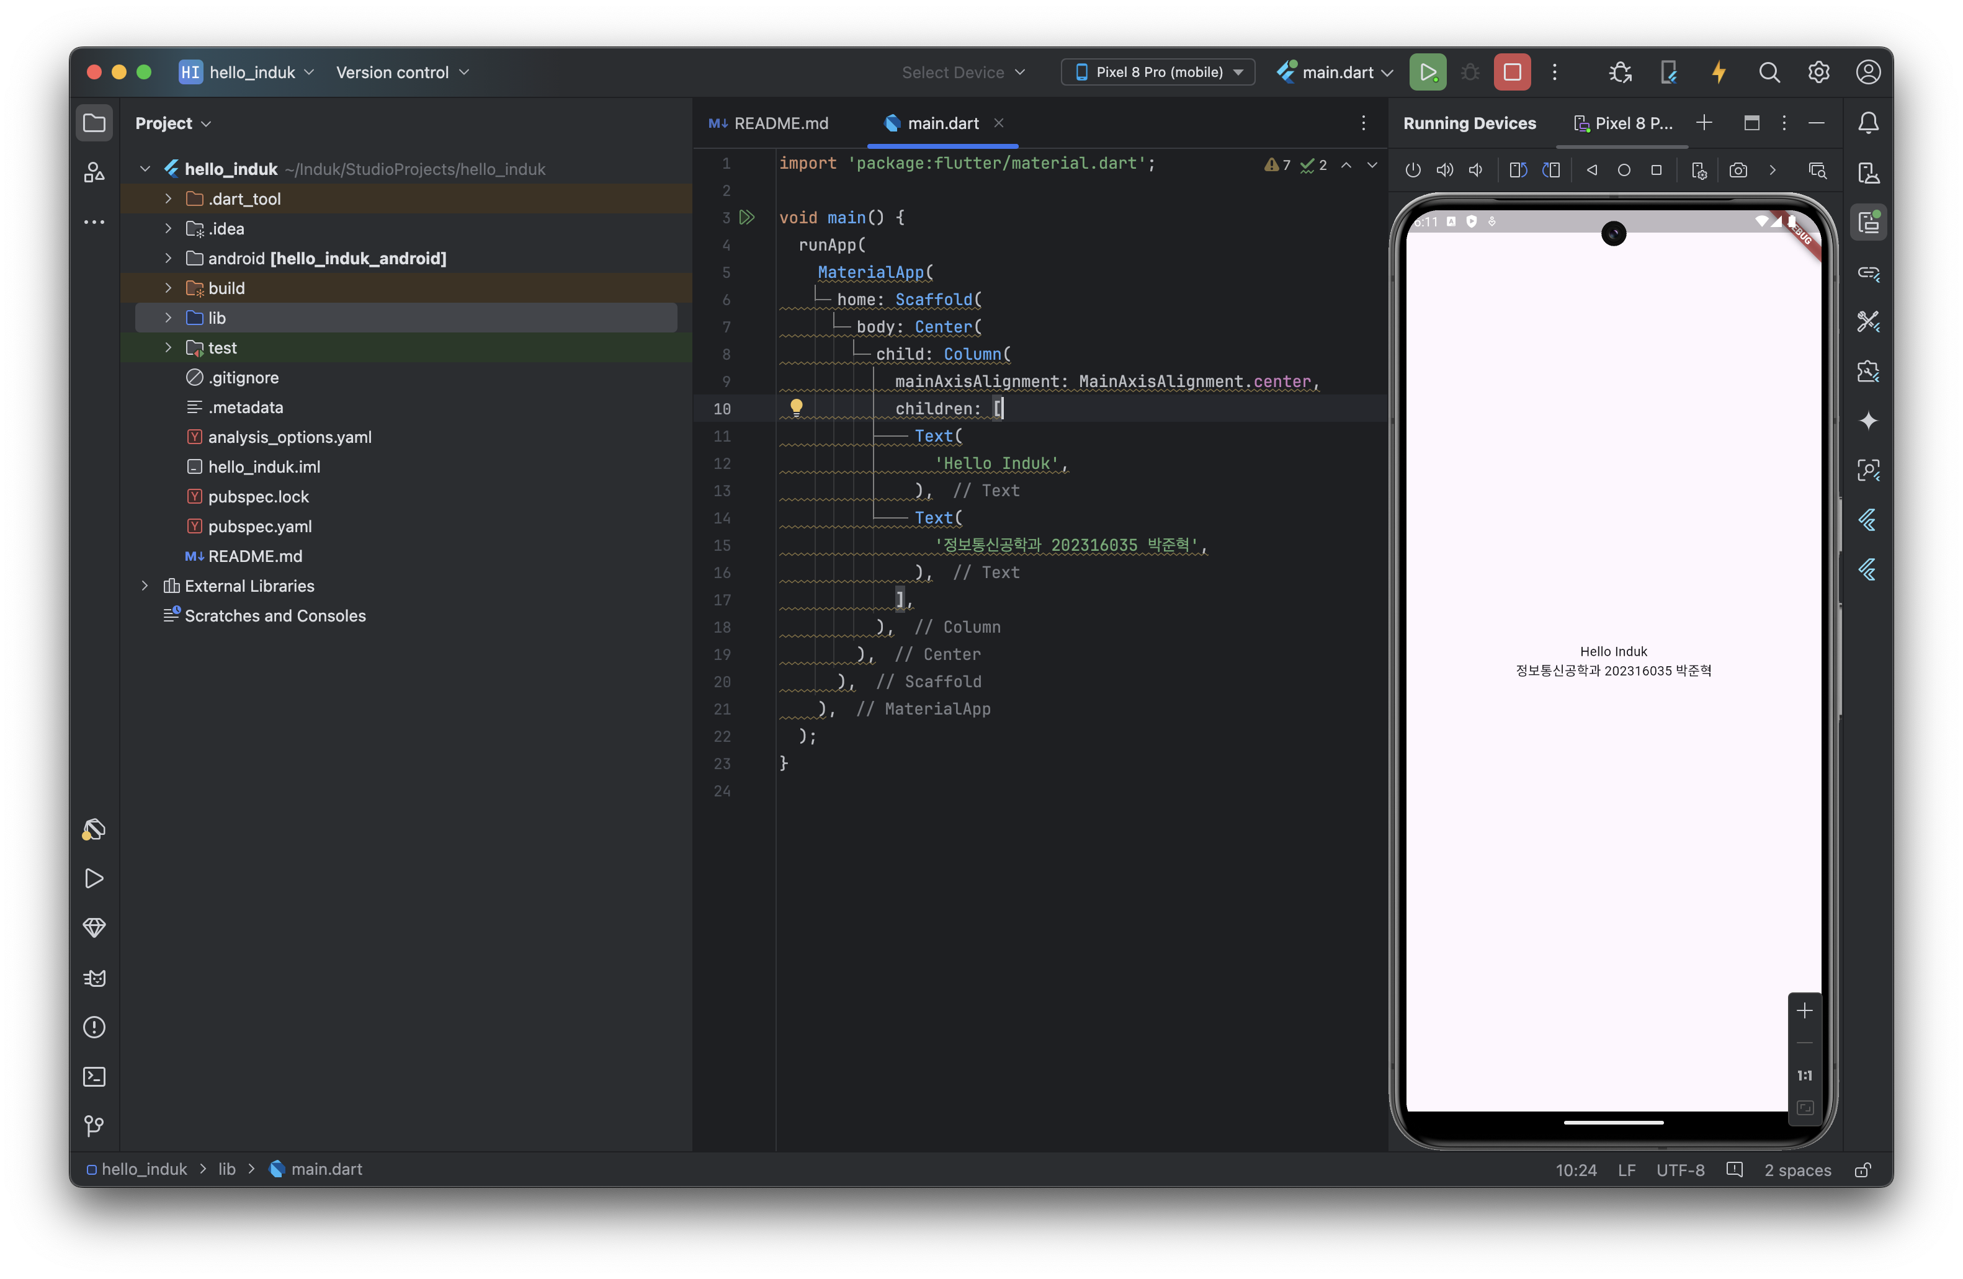Toggle read-only lock in status bar
This screenshot has width=1963, height=1279.
1862,1169
